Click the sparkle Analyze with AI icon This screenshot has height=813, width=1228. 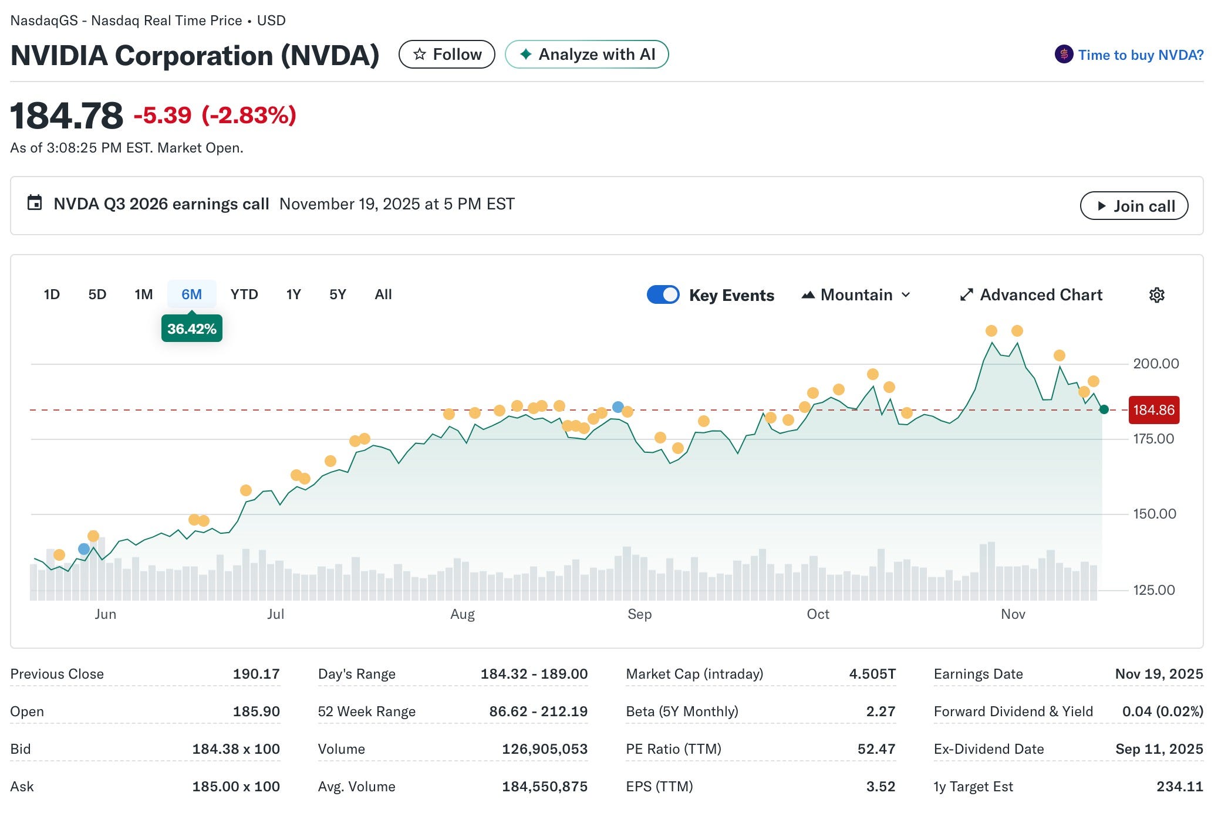point(526,55)
